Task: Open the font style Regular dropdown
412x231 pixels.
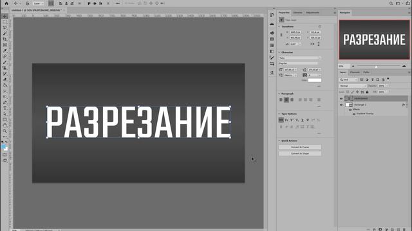Action: [298, 64]
